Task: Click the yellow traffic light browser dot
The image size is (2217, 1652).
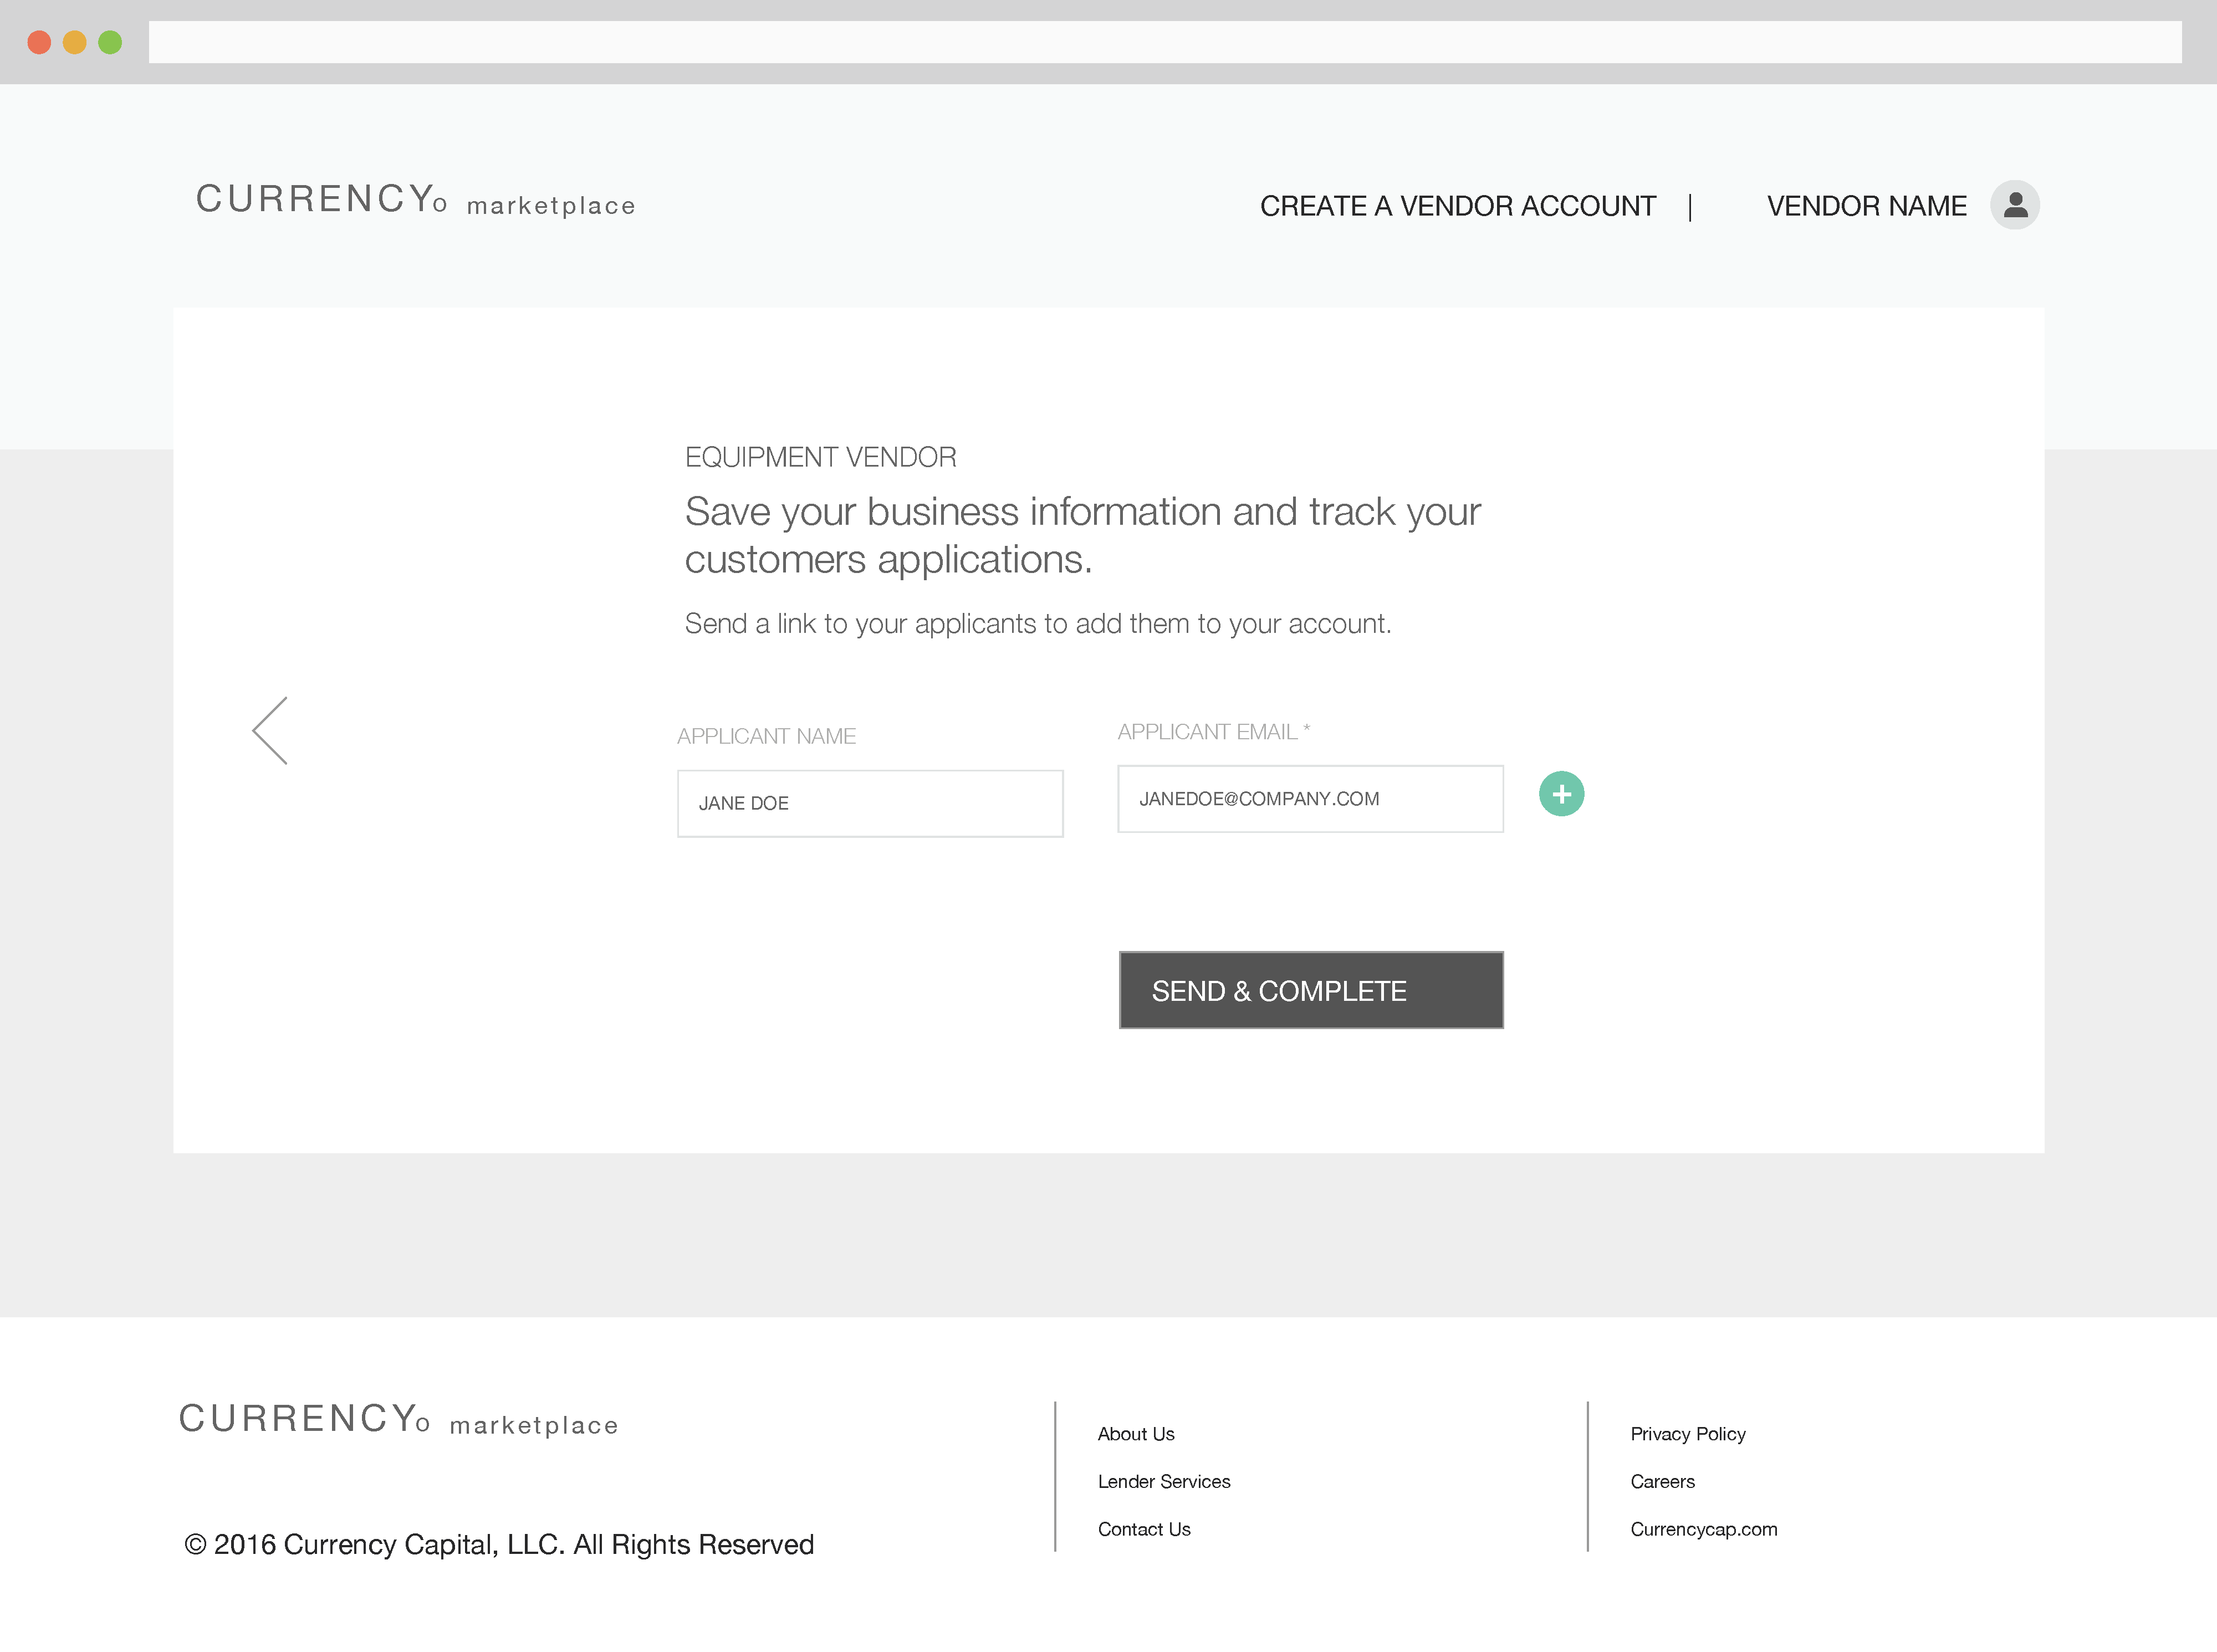Action: point(74,42)
